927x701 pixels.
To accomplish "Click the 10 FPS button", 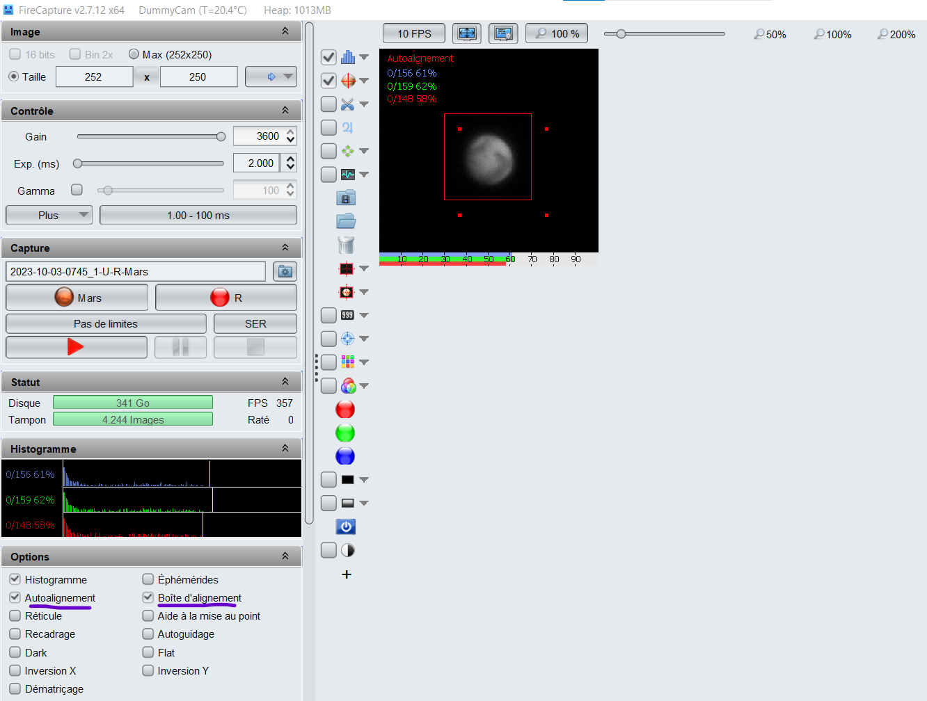I will click(414, 33).
